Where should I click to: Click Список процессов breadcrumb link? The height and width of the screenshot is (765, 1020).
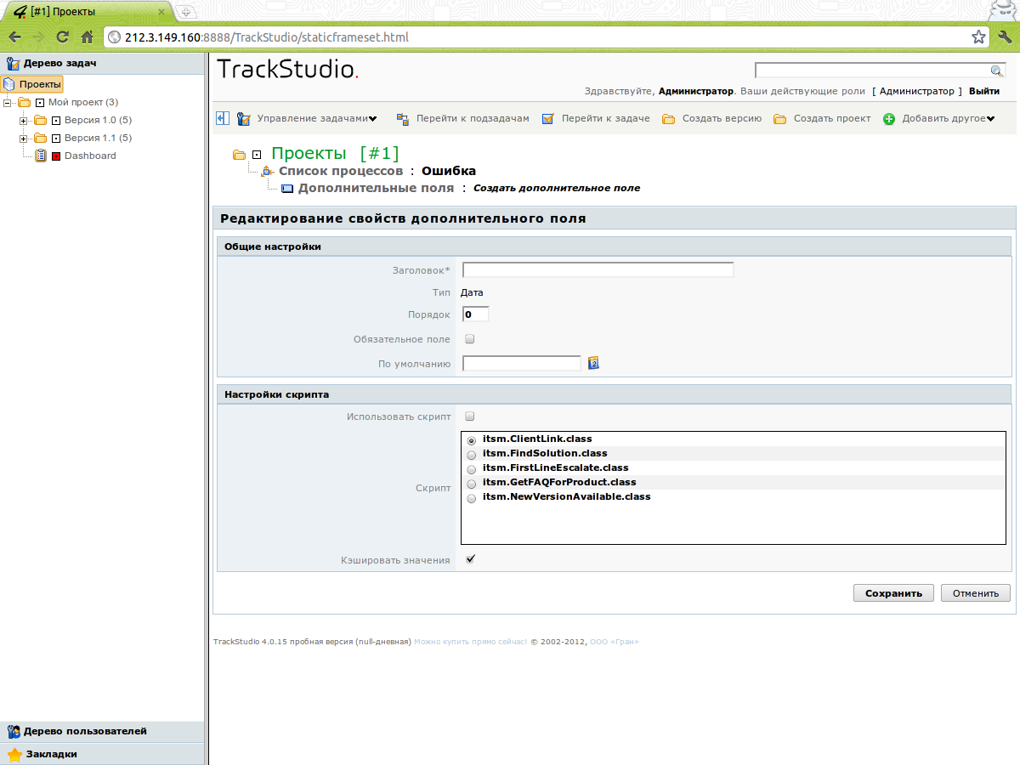point(341,171)
